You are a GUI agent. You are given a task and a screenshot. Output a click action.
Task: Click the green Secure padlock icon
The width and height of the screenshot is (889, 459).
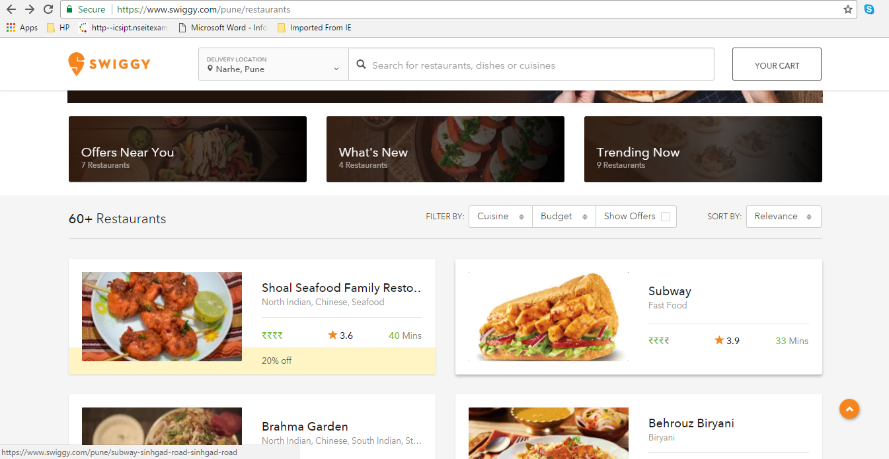69,9
